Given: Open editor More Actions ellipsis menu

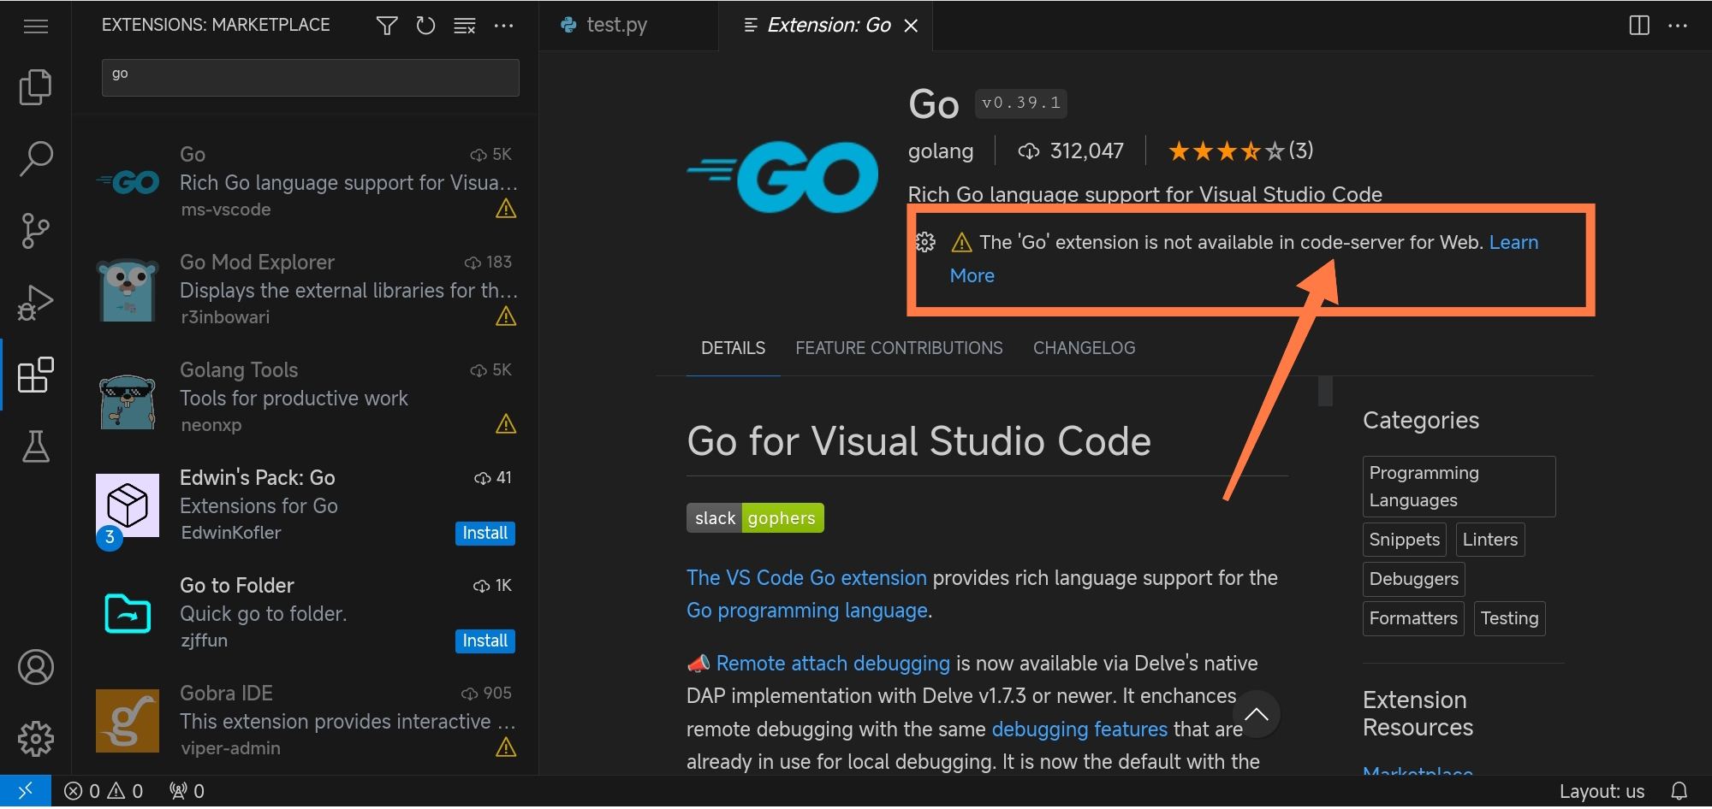Looking at the screenshot, I should pos(1678,26).
